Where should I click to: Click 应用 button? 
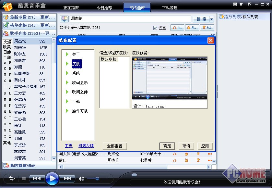click(205, 146)
